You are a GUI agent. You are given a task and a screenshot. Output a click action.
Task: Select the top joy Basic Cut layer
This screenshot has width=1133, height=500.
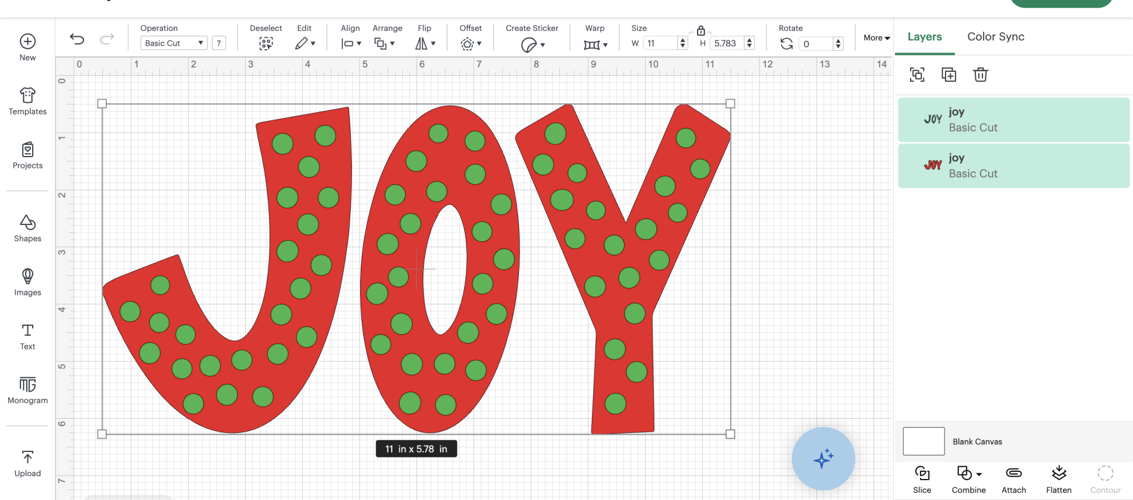point(1014,119)
